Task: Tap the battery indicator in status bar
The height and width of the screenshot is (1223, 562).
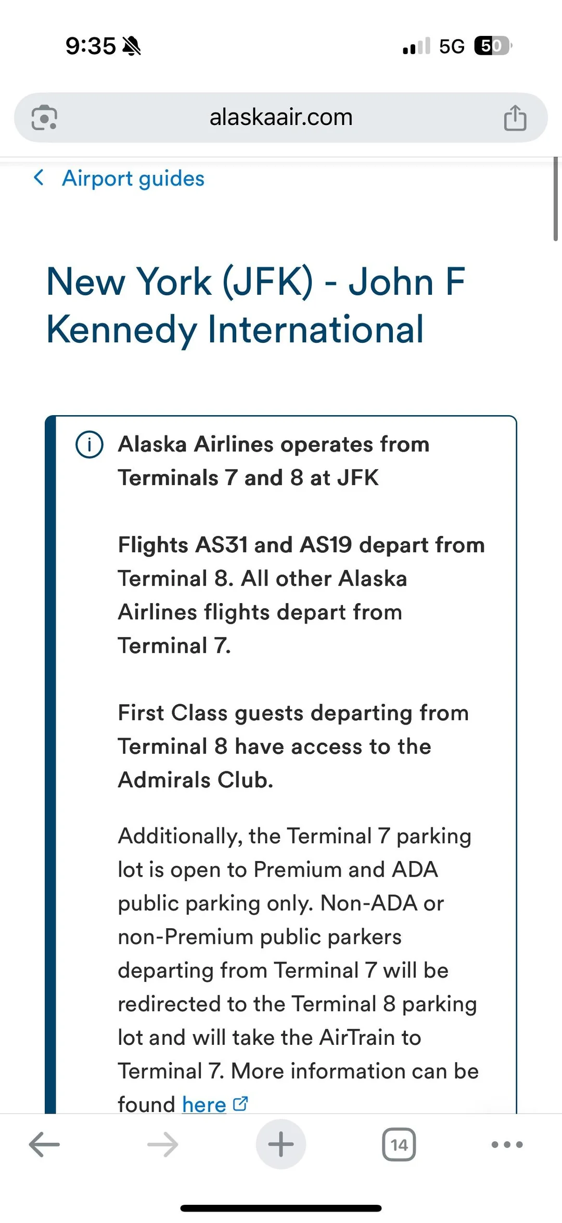Action: [x=493, y=46]
